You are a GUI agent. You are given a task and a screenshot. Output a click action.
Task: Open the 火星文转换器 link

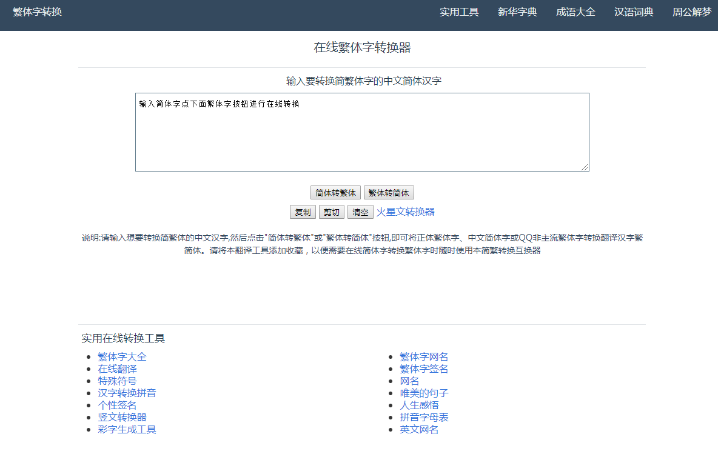pyautogui.click(x=405, y=212)
